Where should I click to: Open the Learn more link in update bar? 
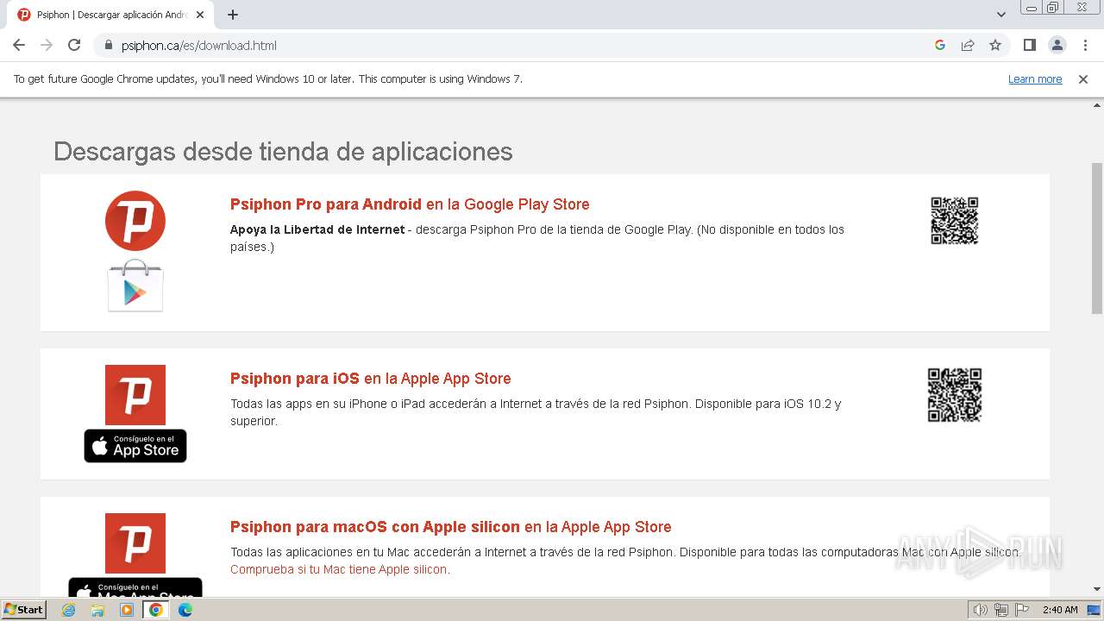point(1035,78)
